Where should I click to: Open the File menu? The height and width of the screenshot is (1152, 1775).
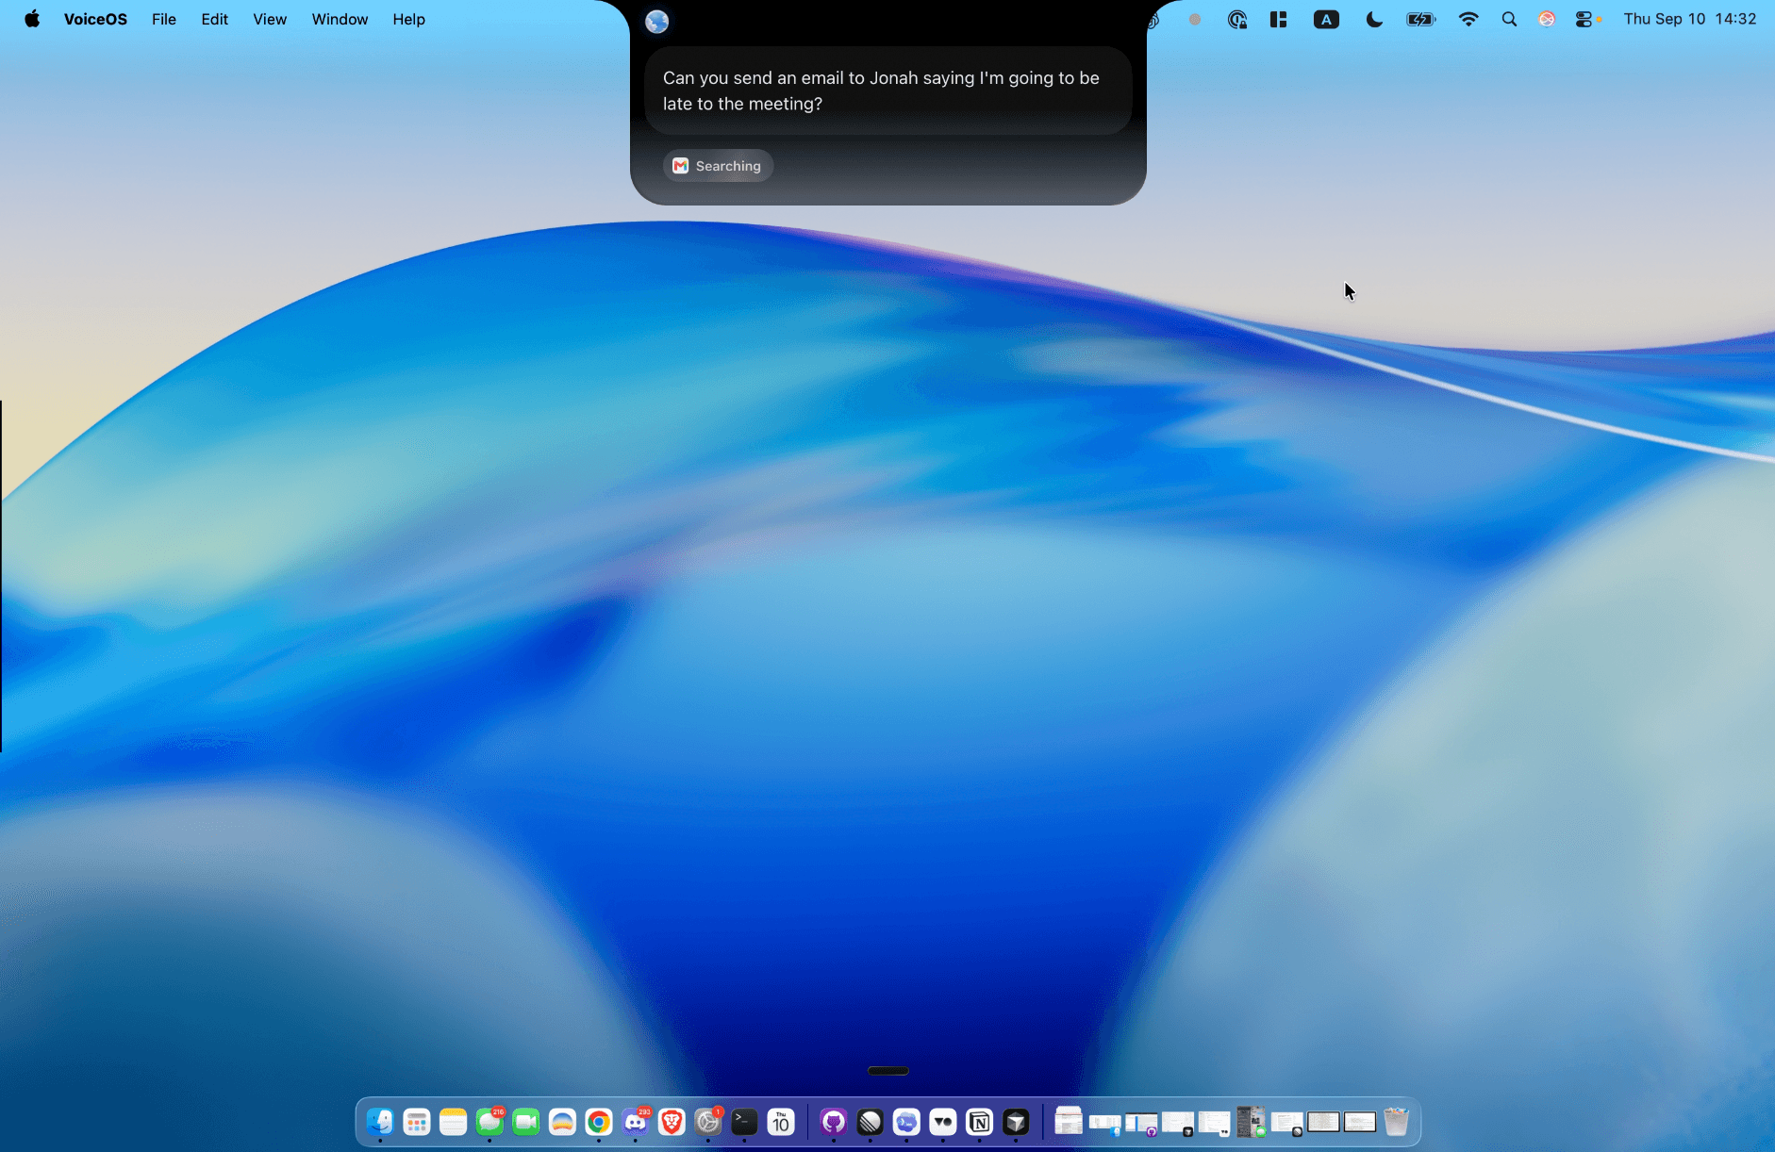pyautogui.click(x=164, y=19)
